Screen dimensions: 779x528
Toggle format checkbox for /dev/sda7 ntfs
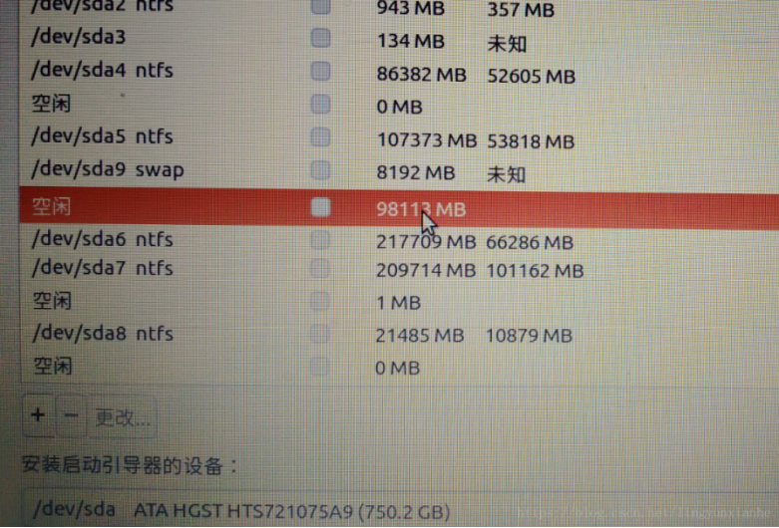pyautogui.click(x=320, y=269)
